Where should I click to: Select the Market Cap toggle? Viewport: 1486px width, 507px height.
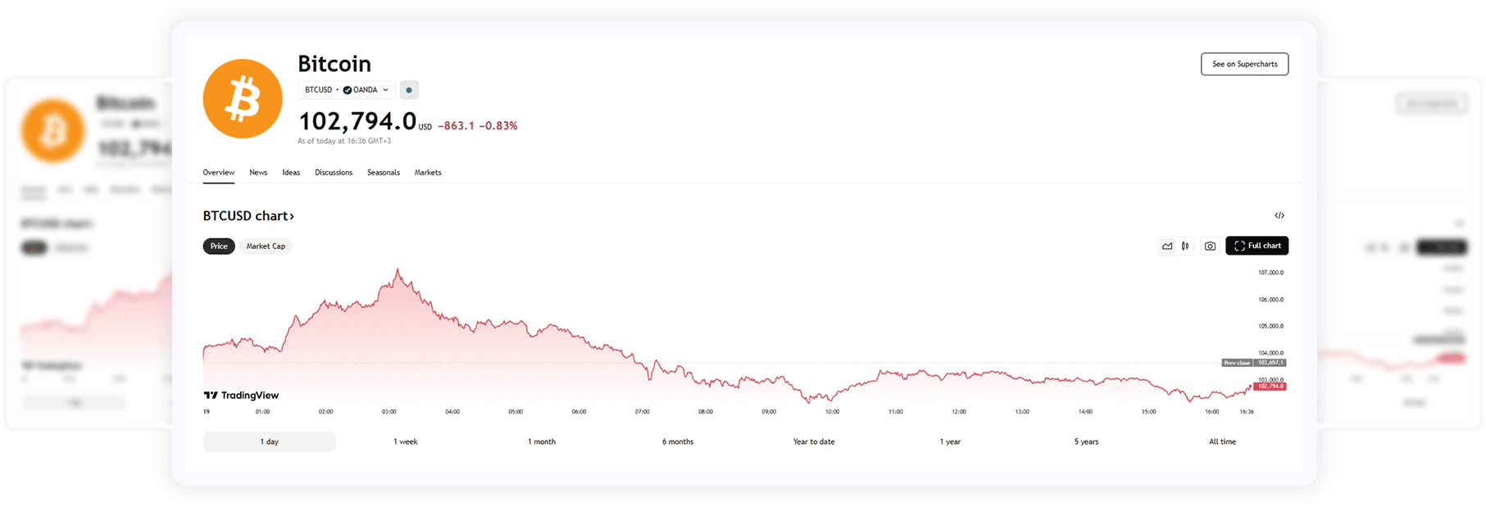point(266,246)
